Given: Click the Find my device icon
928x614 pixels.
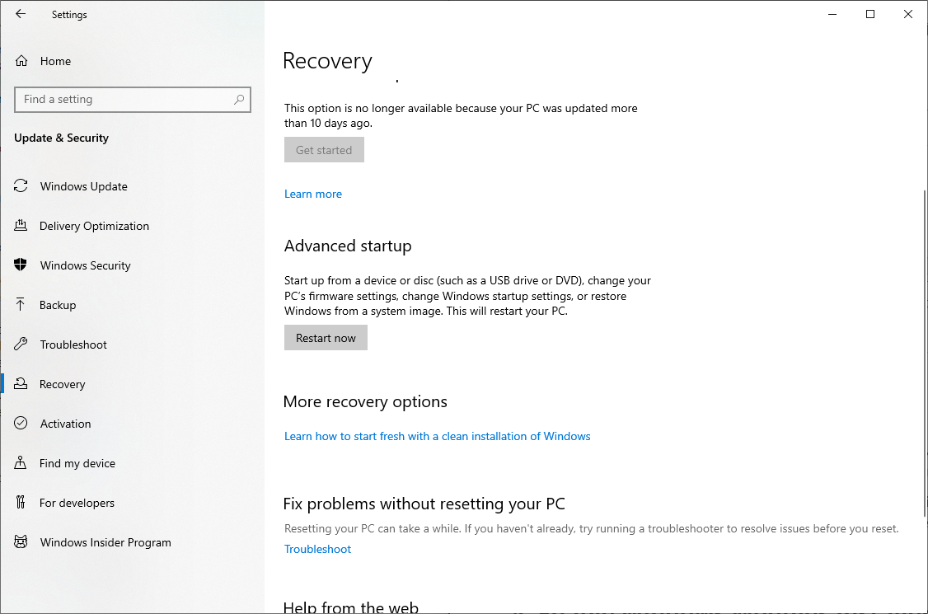Looking at the screenshot, I should [x=21, y=463].
